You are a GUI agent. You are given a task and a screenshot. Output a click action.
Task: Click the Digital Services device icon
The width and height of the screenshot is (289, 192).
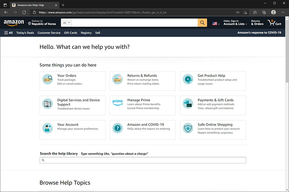[x=48, y=104]
